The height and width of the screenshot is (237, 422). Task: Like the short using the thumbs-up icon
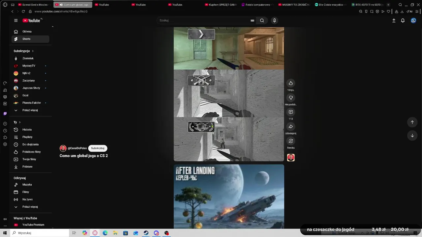pos(290,83)
